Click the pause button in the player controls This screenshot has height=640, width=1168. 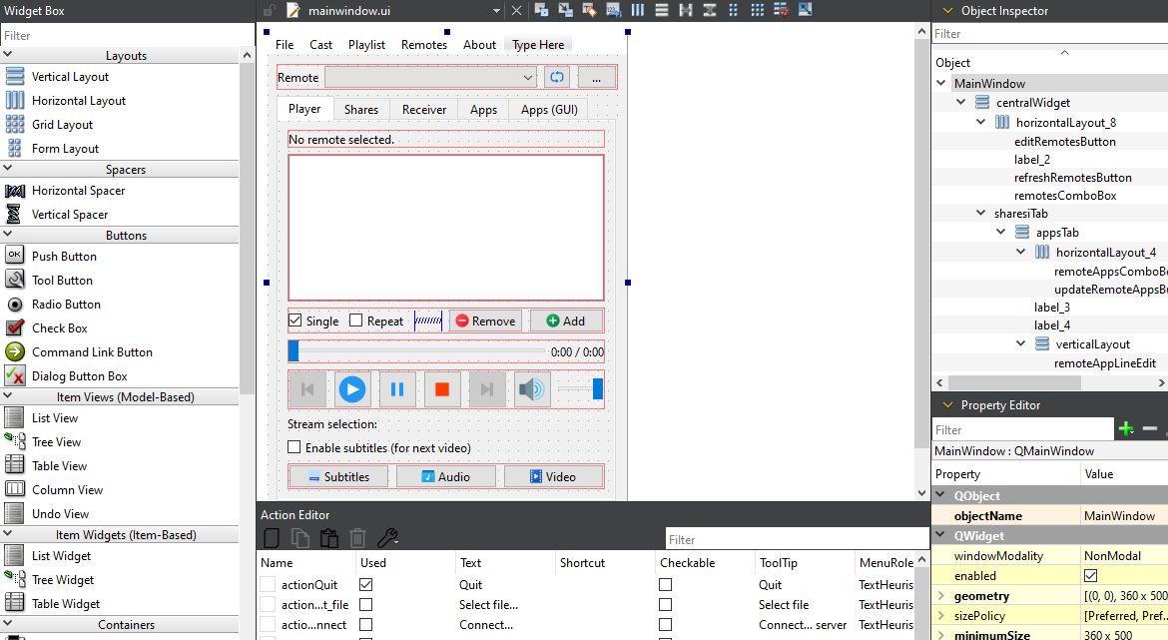click(x=396, y=389)
